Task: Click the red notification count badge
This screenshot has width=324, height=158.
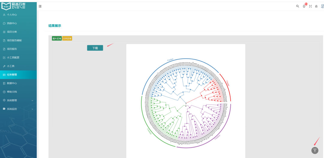Action: click(306, 4)
